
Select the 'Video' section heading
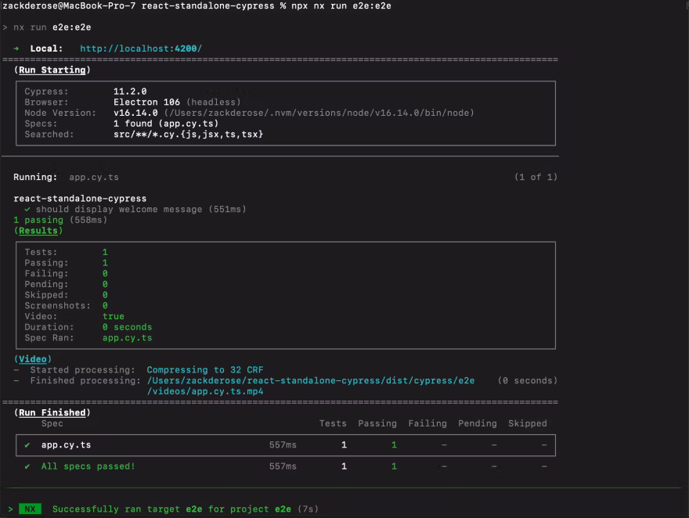33,359
